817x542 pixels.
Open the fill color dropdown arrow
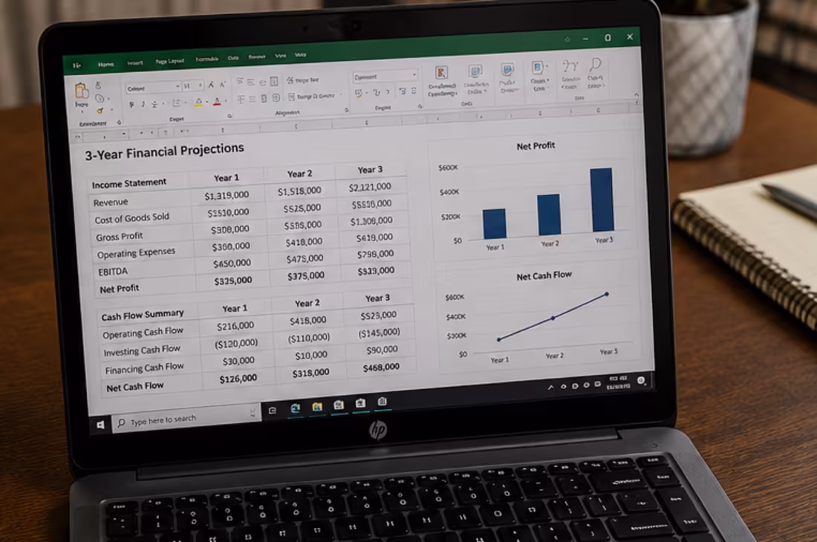click(x=207, y=102)
